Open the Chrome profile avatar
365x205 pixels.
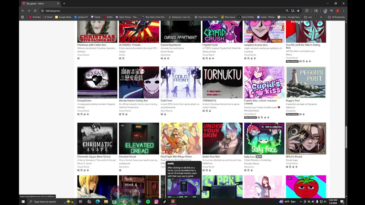[338, 11]
